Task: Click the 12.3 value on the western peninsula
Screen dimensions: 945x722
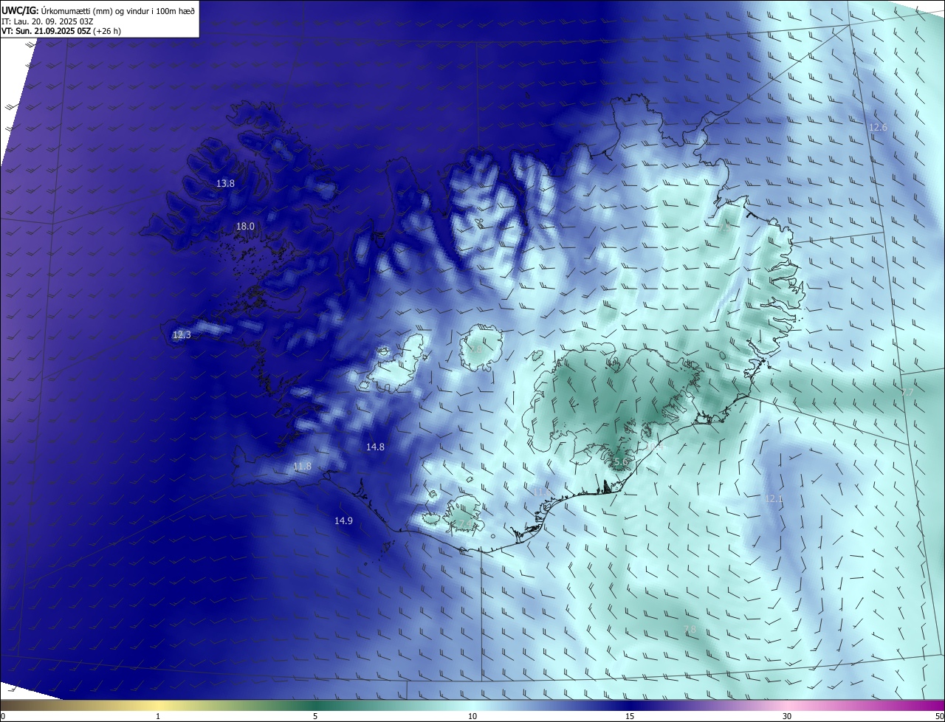Action: 182,334
